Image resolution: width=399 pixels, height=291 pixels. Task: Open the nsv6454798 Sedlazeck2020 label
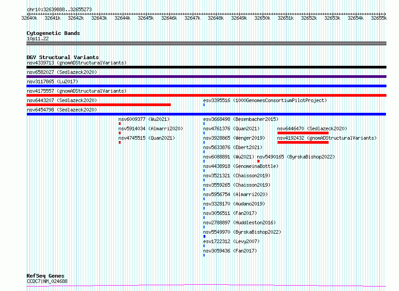click(x=62, y=110)
